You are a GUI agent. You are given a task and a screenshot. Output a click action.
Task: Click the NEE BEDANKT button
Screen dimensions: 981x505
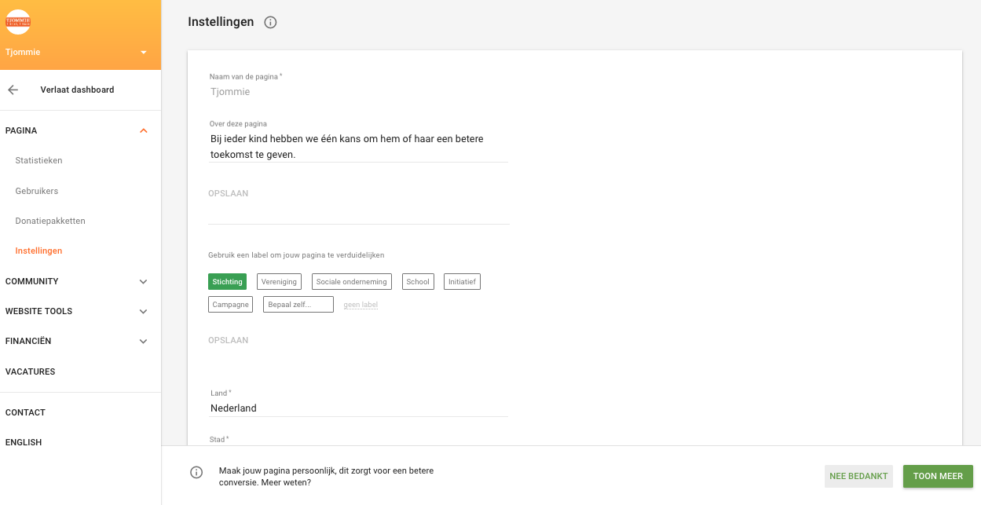858,476
